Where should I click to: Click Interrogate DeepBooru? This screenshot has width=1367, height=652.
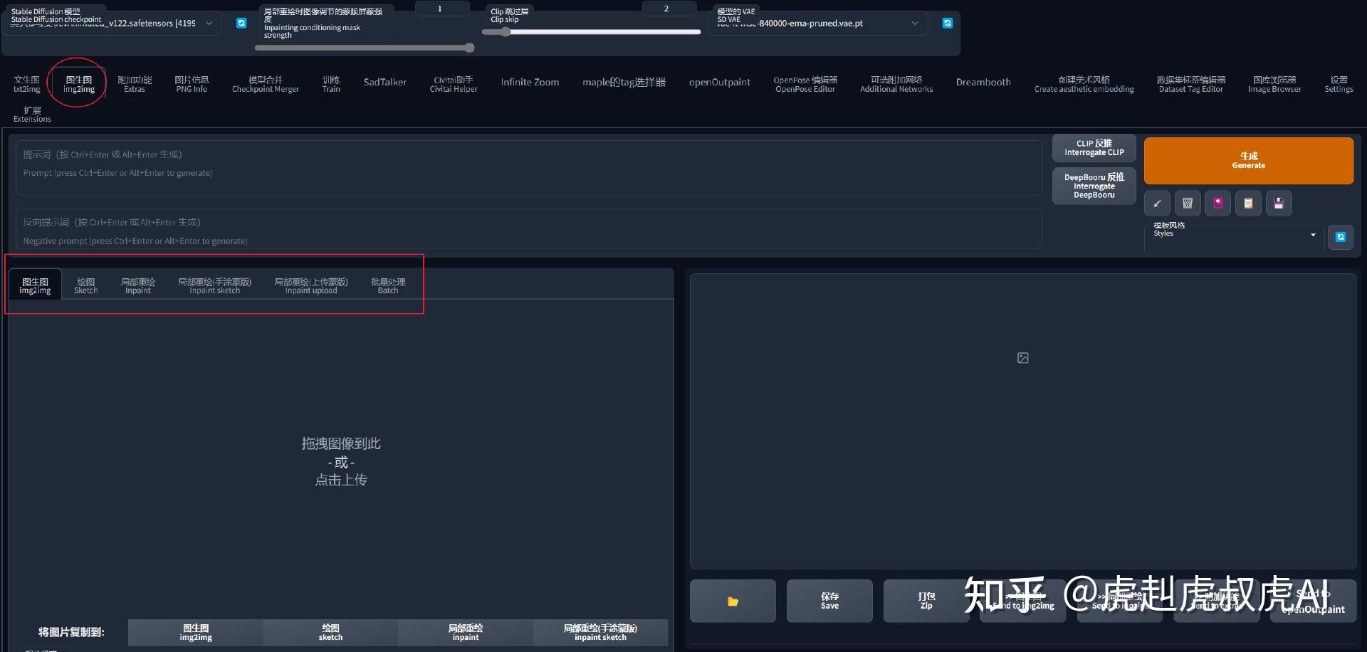tap(1094, 186)
